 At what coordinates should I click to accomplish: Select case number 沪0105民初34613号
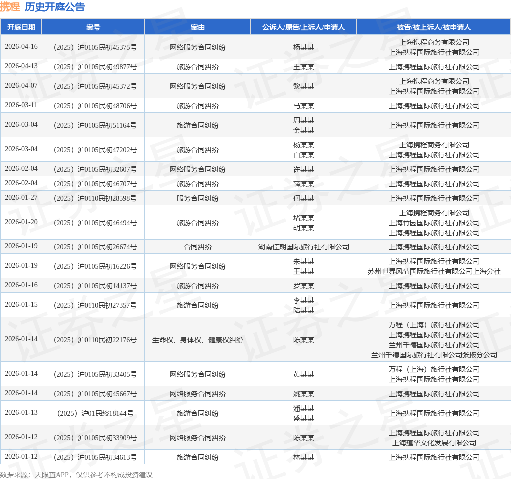click(x=95, y=457)
